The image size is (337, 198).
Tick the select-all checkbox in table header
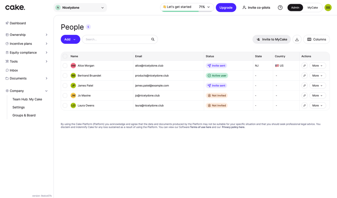coord(65,56)
